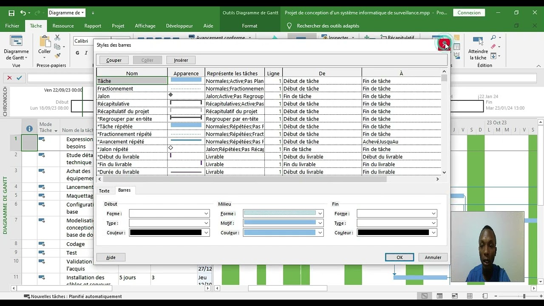Select the Jalon row in the styles table

pyautogui.click(x=132, y=96)
